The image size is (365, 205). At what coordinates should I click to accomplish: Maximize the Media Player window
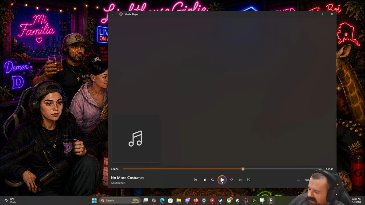(x=323, y=14)
